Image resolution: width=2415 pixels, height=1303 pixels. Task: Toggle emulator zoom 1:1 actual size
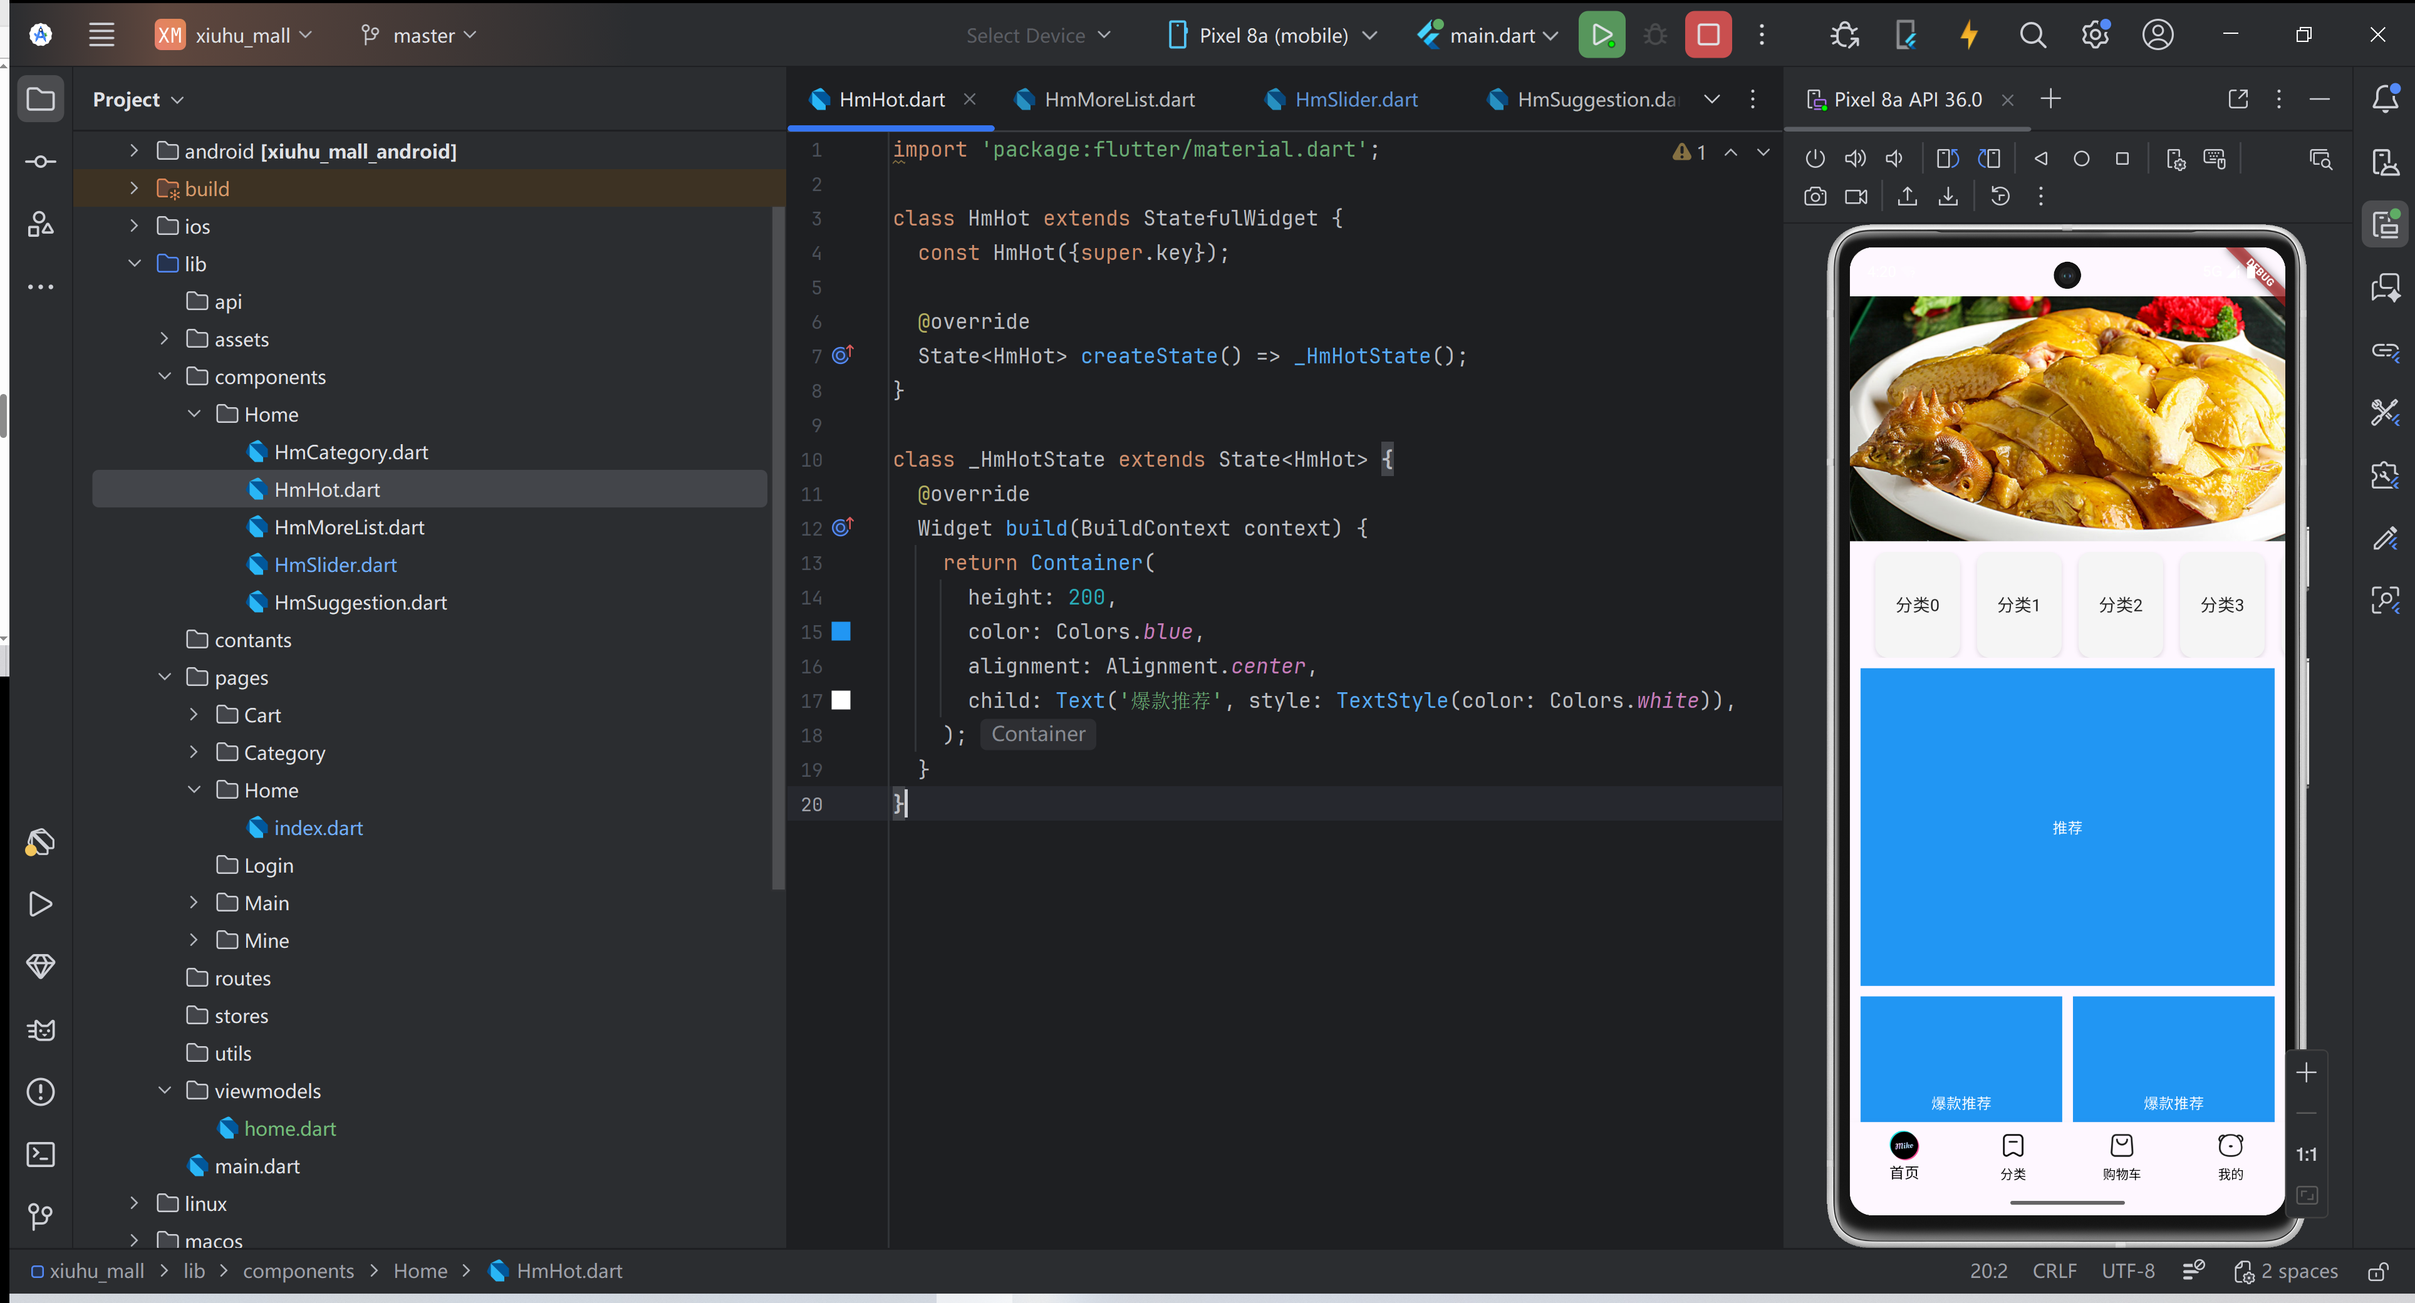pyautogui.click(x=2306, y=1155)
